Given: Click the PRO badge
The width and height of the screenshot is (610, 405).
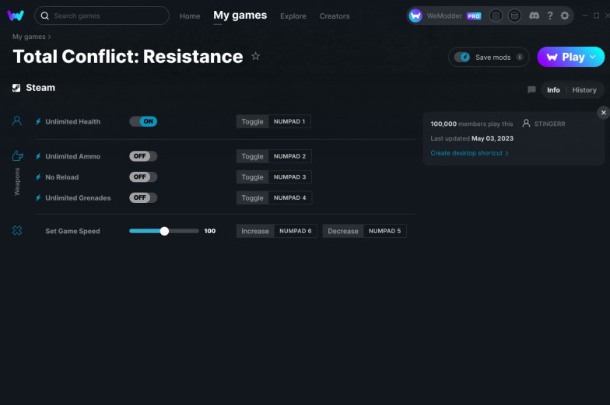Looking at the screenshot, I should click(x=473, y=16).
